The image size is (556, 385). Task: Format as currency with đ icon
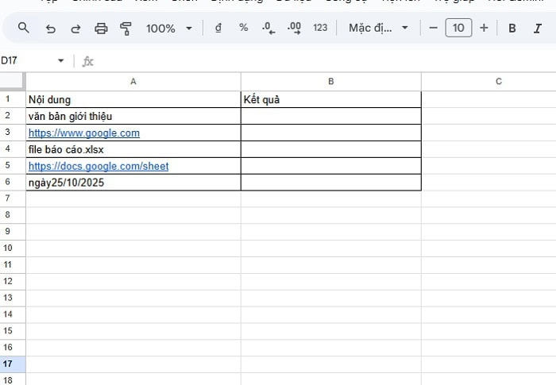coord(218,28)
